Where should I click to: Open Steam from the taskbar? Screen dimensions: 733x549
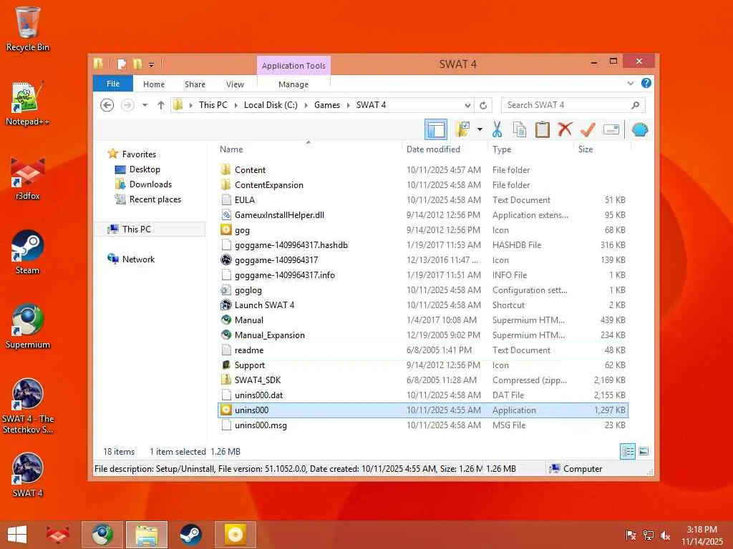coord(190,535)
